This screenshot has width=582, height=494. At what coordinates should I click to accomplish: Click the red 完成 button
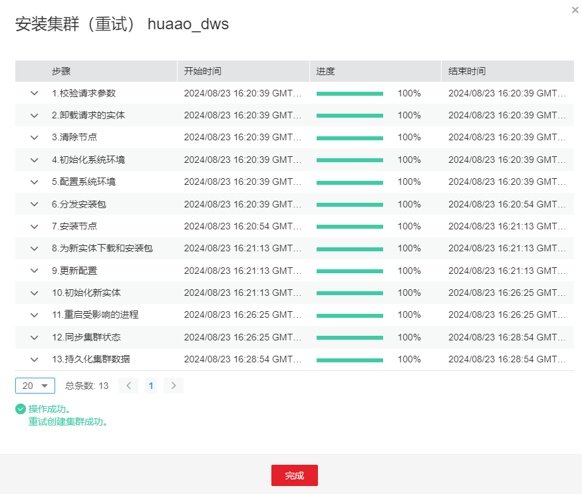pyautogui.click(x=295, y=475)
